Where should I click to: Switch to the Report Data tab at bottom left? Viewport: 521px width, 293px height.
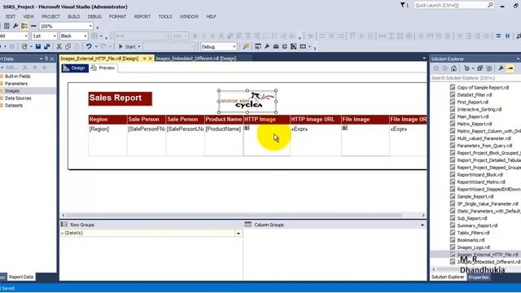21,277
